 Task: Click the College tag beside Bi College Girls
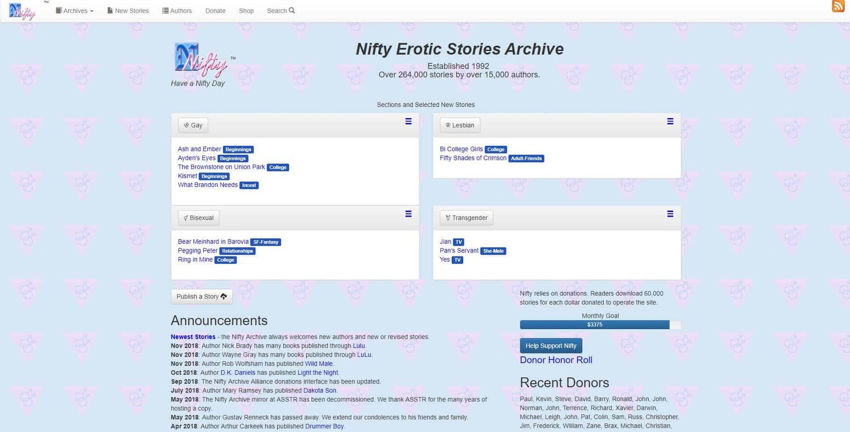click(496, 150)
